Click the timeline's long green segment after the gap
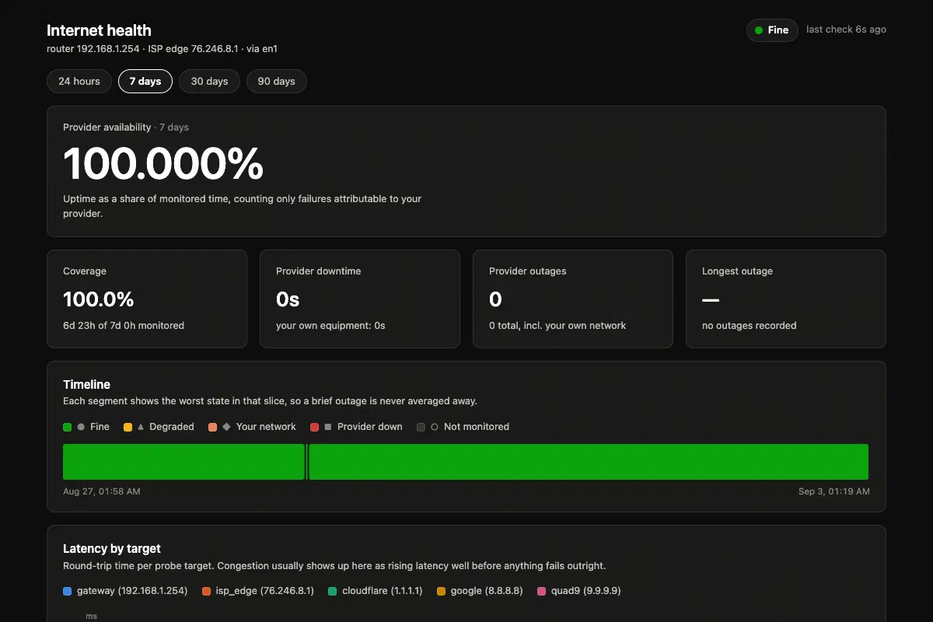This screenshot has width=933, height=622. pyautogui.click(x=589, y=462)
